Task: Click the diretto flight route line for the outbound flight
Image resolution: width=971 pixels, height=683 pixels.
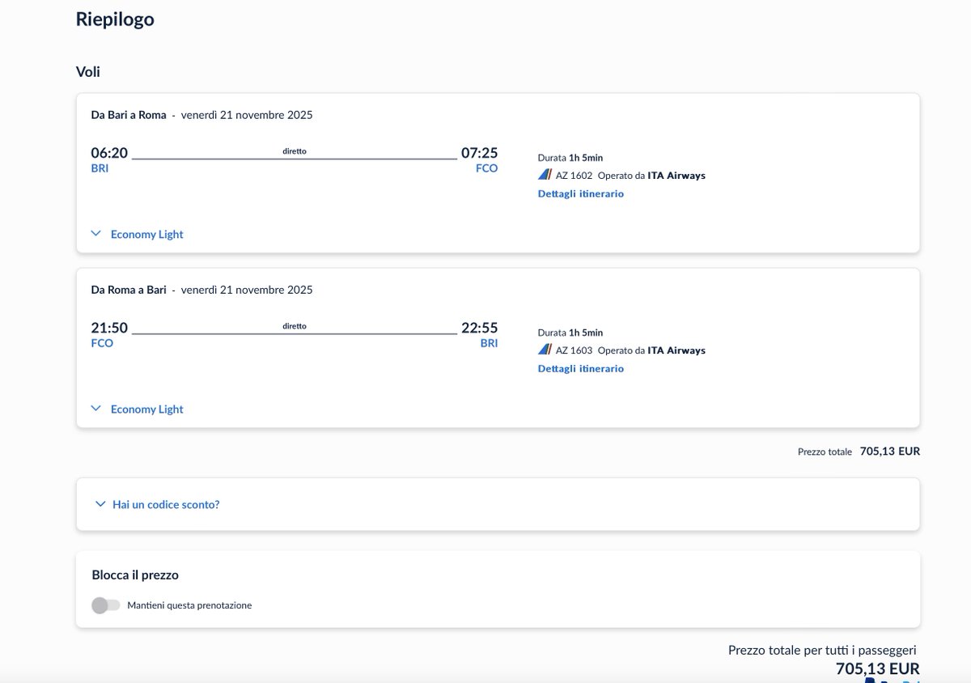Action: tap(295, 152)
